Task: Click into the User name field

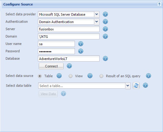Action: pyautogui.click(x=56, y=44)
